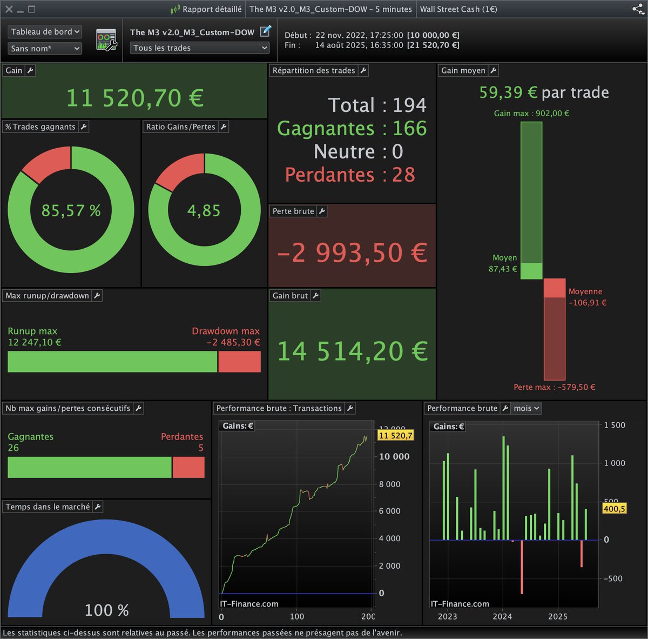Click the 85,57 % winning trades donut chart
This screenshot has height=639, width=648.
tap(71, 210)
